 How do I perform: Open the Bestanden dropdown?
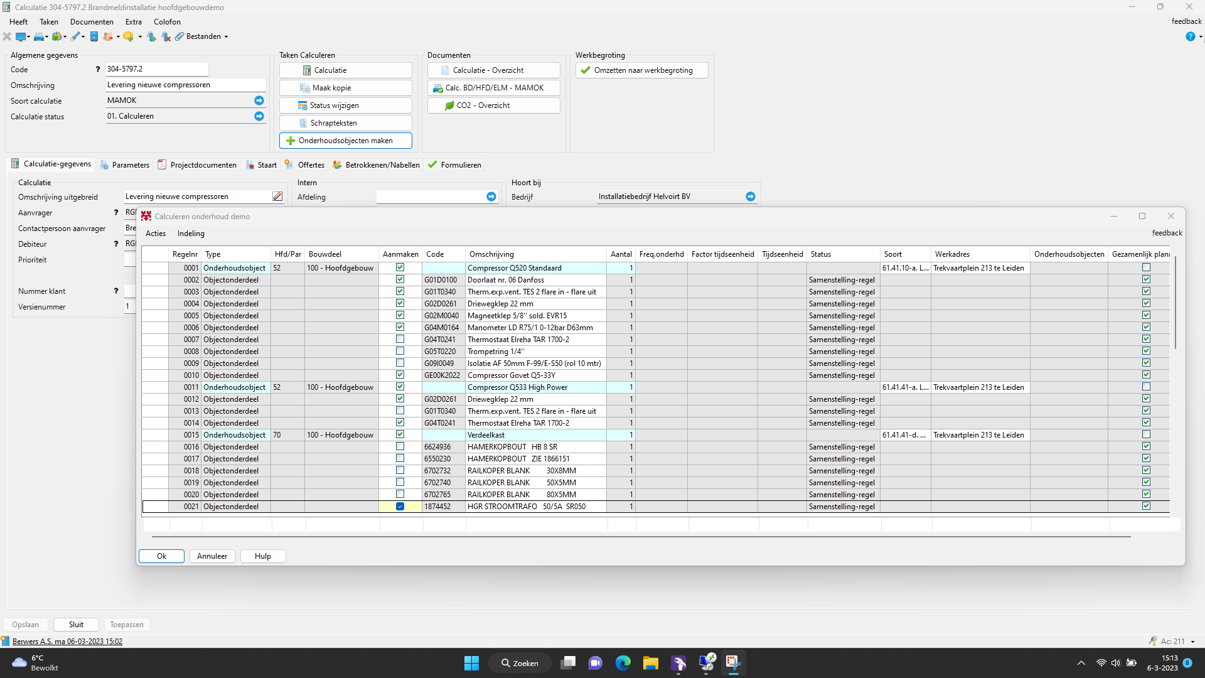[226, 36]
